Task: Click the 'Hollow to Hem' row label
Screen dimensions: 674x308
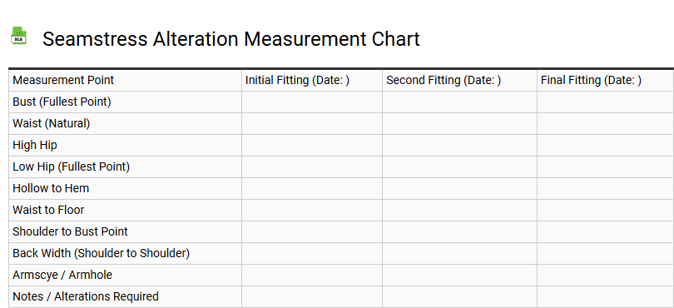Action: click(x=51, y=188)
